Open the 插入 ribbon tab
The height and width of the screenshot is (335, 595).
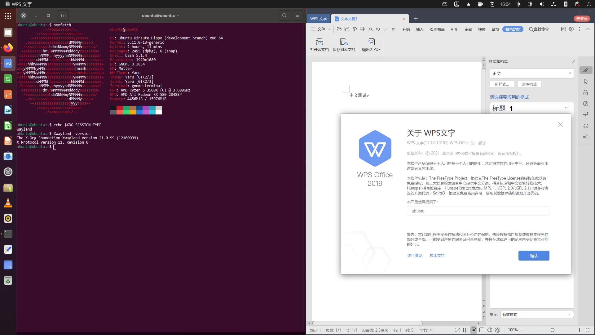point(420,29)
